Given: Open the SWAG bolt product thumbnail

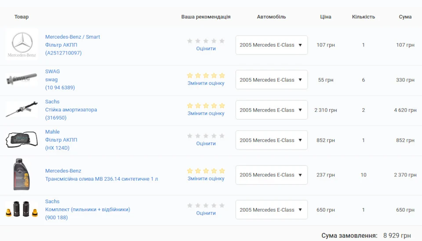Looking at the screenshot, I should pos(22,79).
